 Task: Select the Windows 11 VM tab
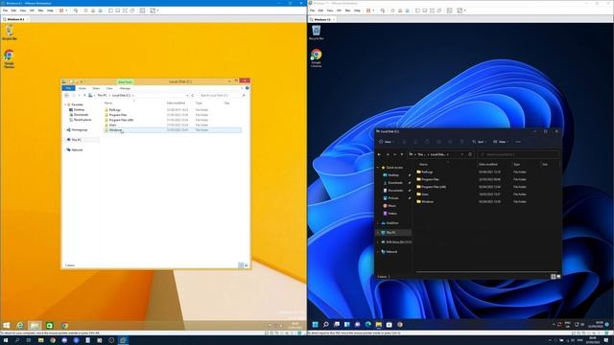point(322,19)
